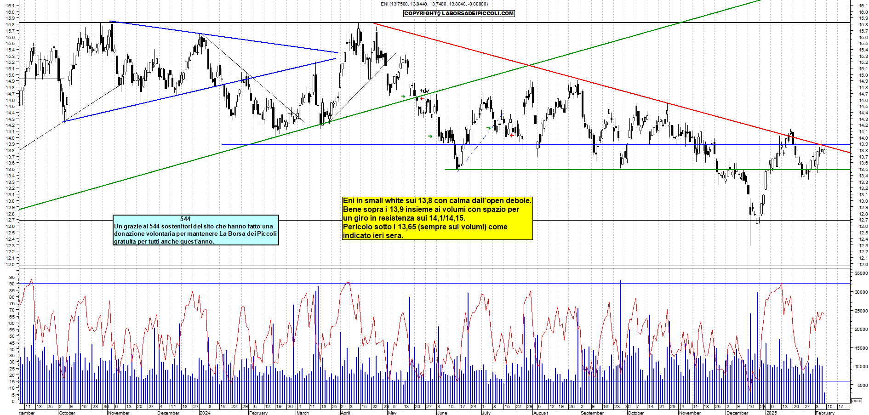Screen dimensions: 869x415
Task: Click the 35000 volume scale value
Action: (861, 273)
